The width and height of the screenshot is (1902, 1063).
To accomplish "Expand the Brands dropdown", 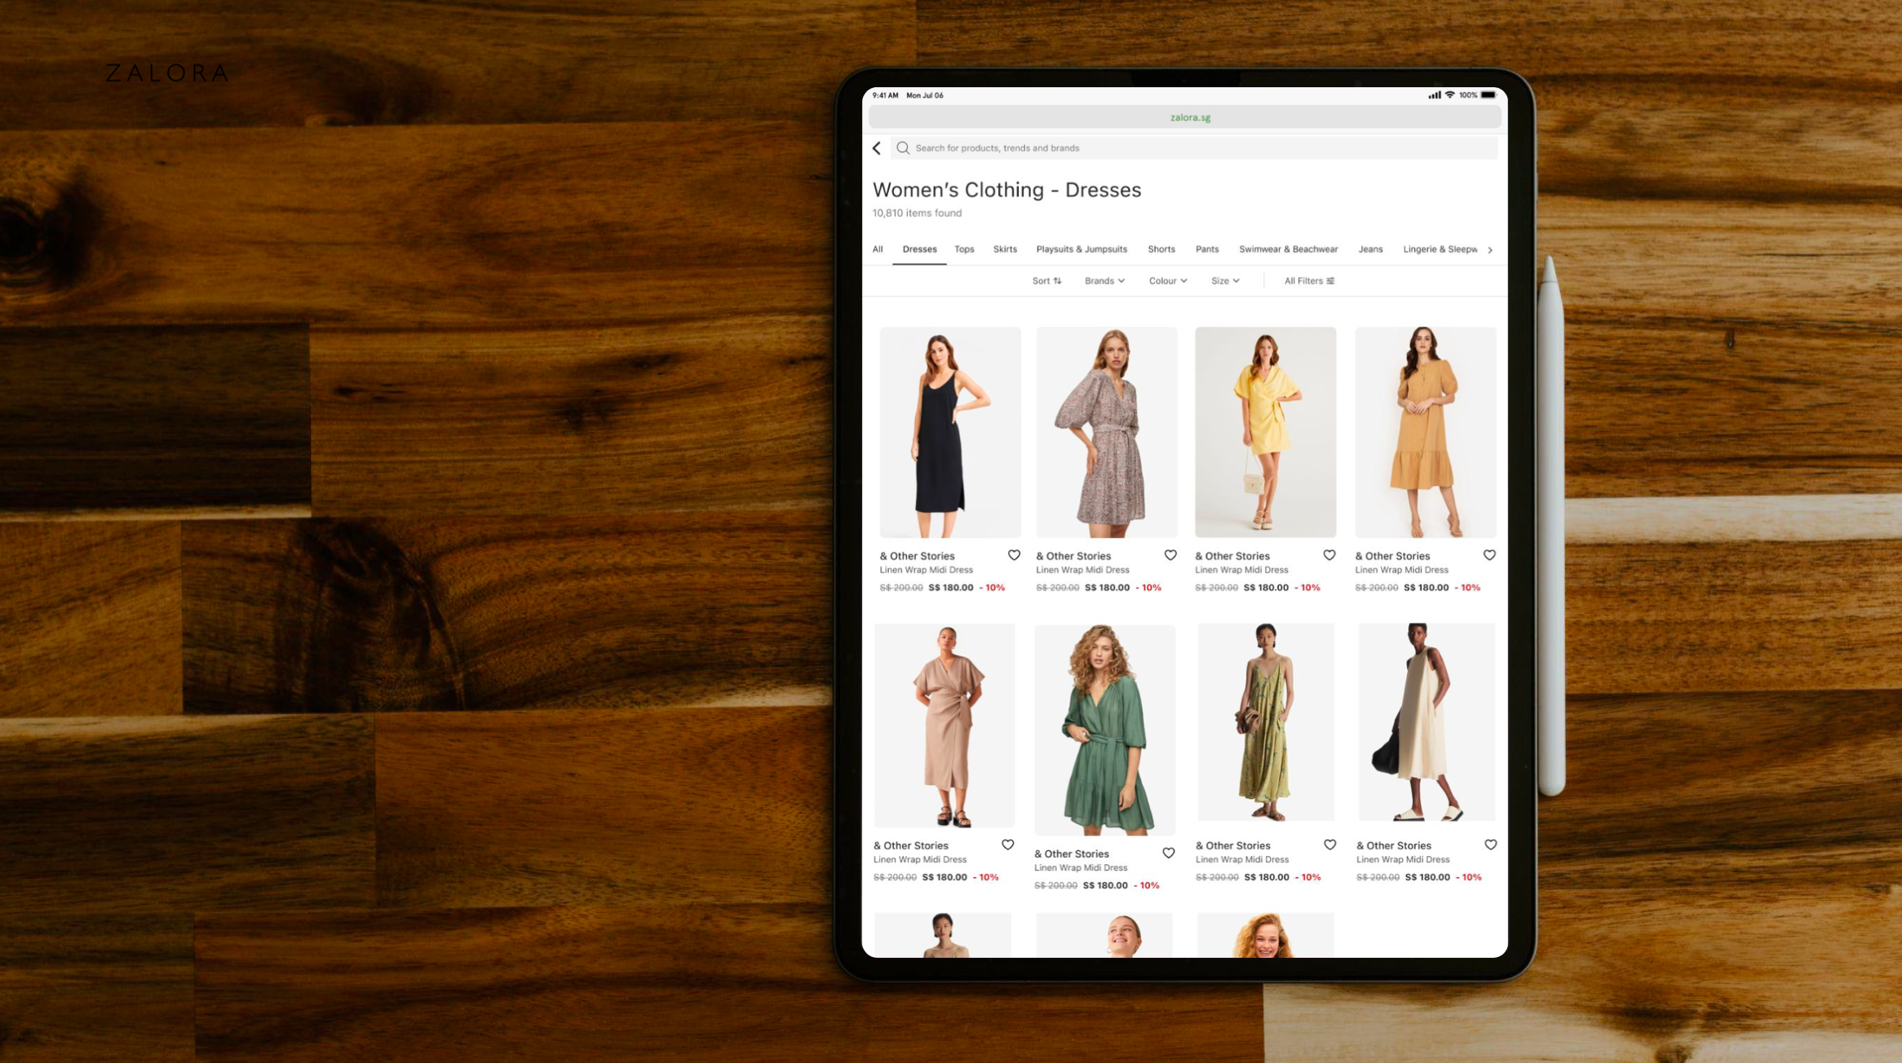I will click(1104, 280).
